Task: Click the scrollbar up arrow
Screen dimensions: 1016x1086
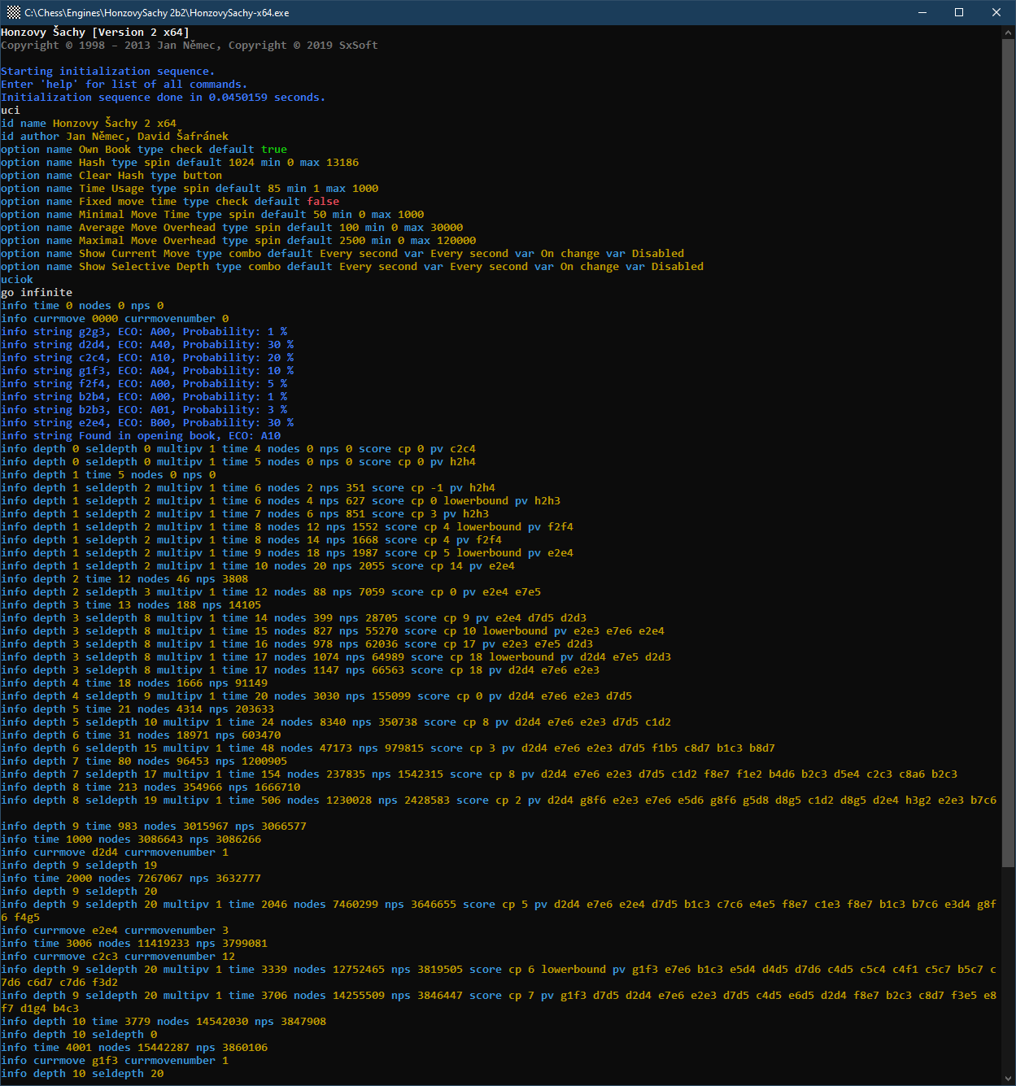Action: coord(1009,33)
